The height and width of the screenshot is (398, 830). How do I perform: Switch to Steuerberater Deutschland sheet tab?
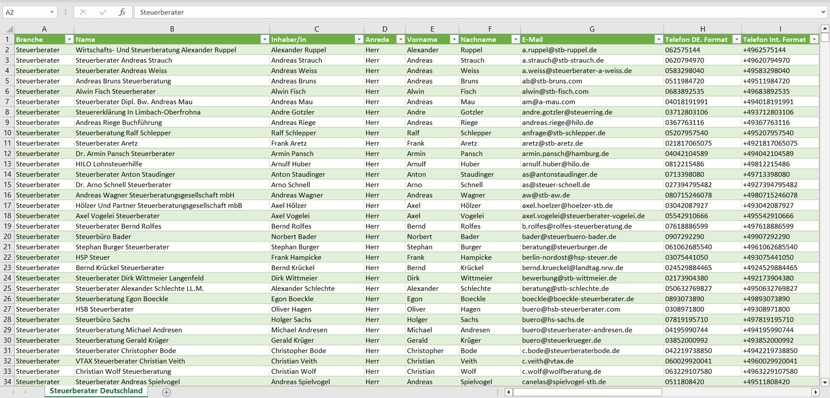[96, 391]
